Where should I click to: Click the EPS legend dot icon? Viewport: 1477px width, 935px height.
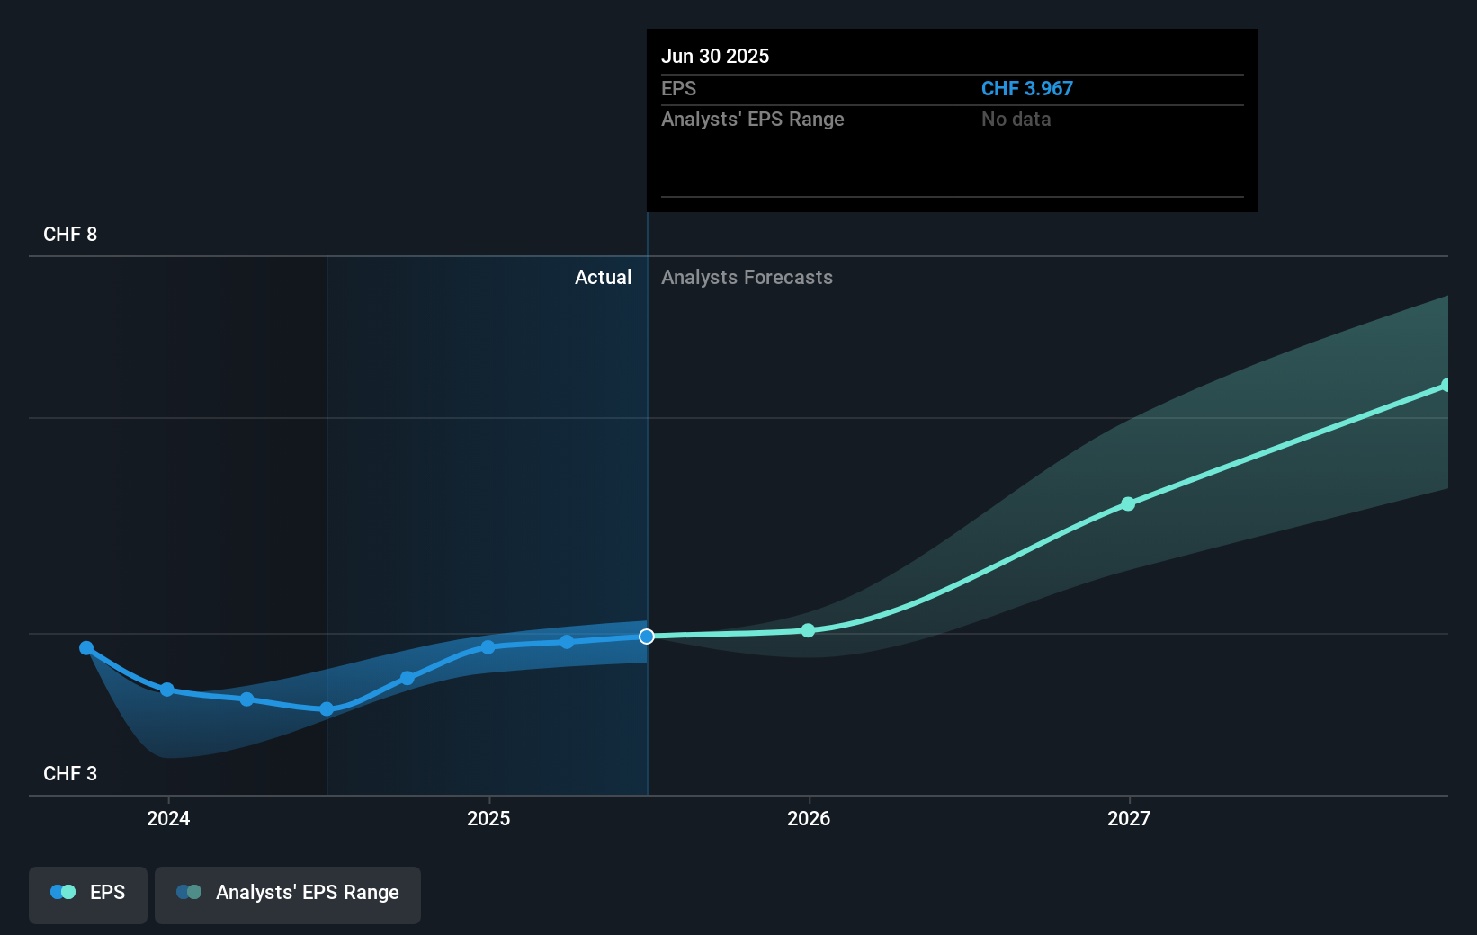pos(61,892)
